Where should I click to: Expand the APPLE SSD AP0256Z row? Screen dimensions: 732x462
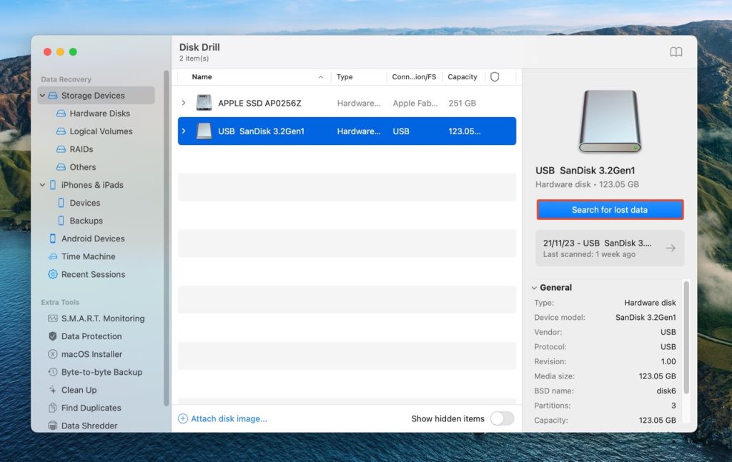click(x=184, y=102)
